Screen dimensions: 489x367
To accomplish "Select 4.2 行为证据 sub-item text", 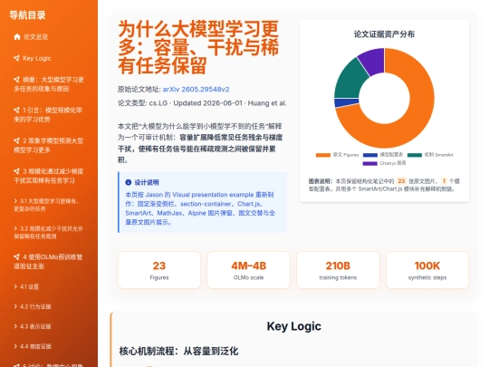I will (x=35, y=307).
